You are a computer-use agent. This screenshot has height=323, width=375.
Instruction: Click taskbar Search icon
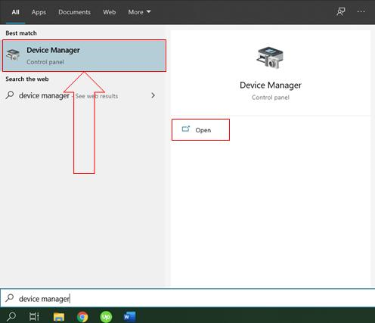(11, 316)
